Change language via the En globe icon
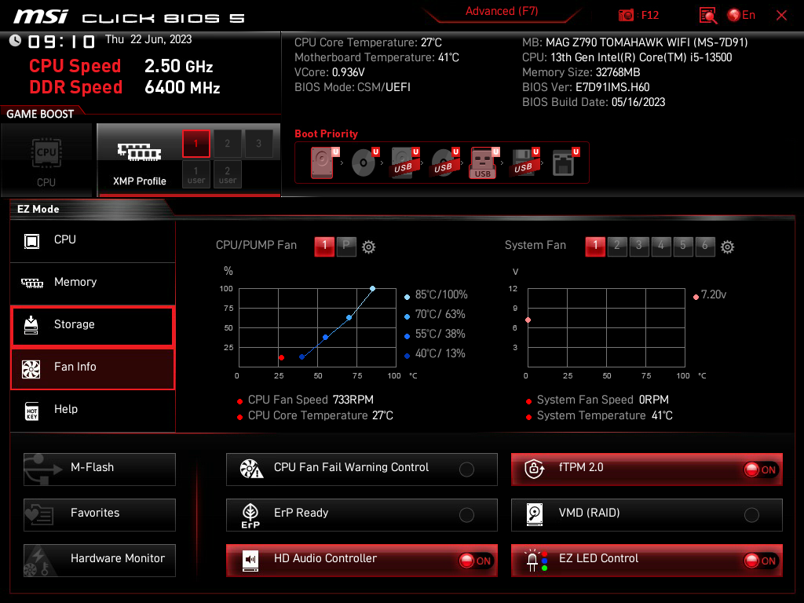804x603 pixels. (741, 16)
